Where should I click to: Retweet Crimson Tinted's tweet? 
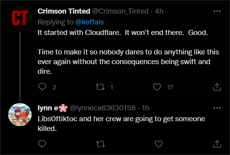coord(100,87)
